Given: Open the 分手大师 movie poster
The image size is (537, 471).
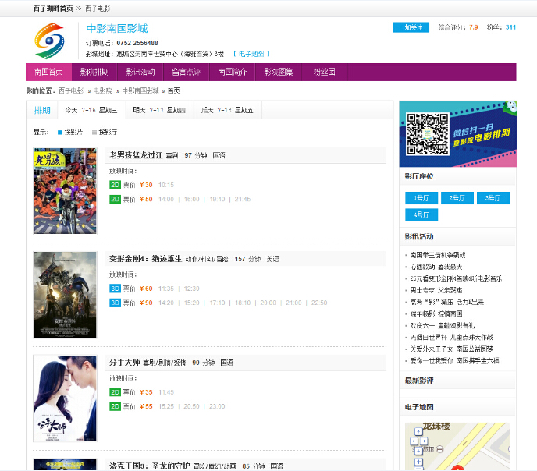Looking at the screenshot, I should pyautogui.click(x=65, y=398).
